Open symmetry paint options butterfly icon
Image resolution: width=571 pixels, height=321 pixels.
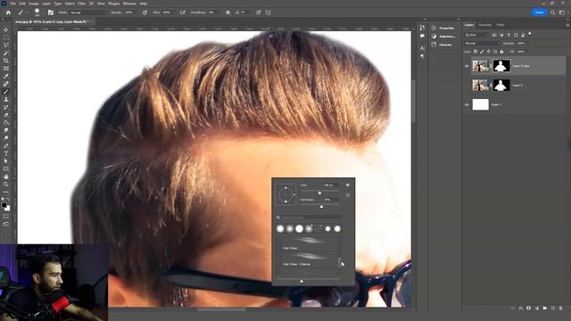coord(269,12)
